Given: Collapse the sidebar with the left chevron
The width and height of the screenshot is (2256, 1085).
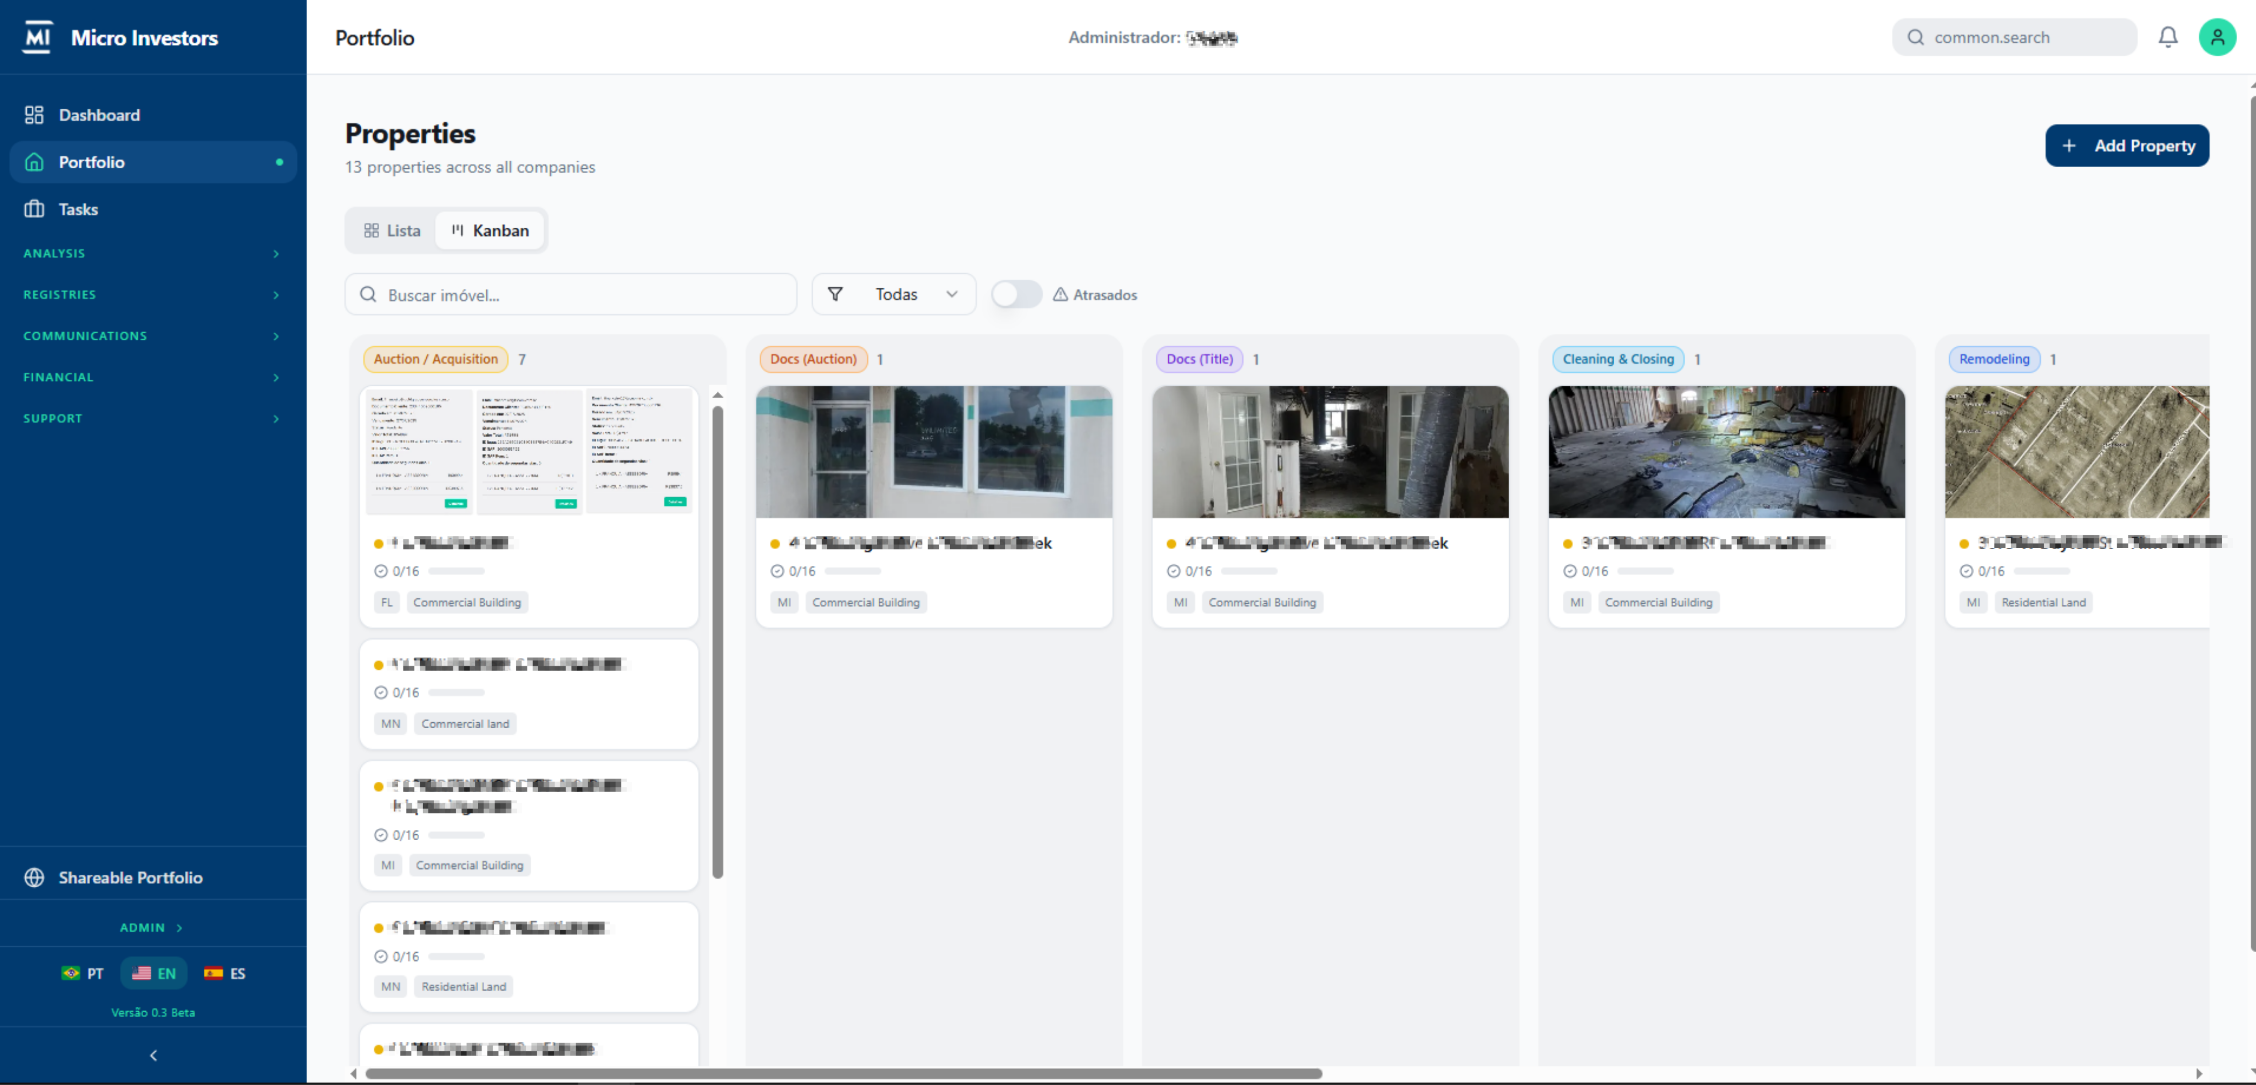Looking at the screenshot, I should (153, 1055).
